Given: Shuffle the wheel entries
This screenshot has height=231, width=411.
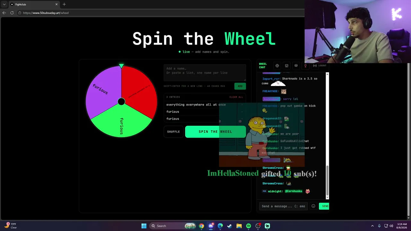Looking at the screenshot, I should [x=173, y=132].
